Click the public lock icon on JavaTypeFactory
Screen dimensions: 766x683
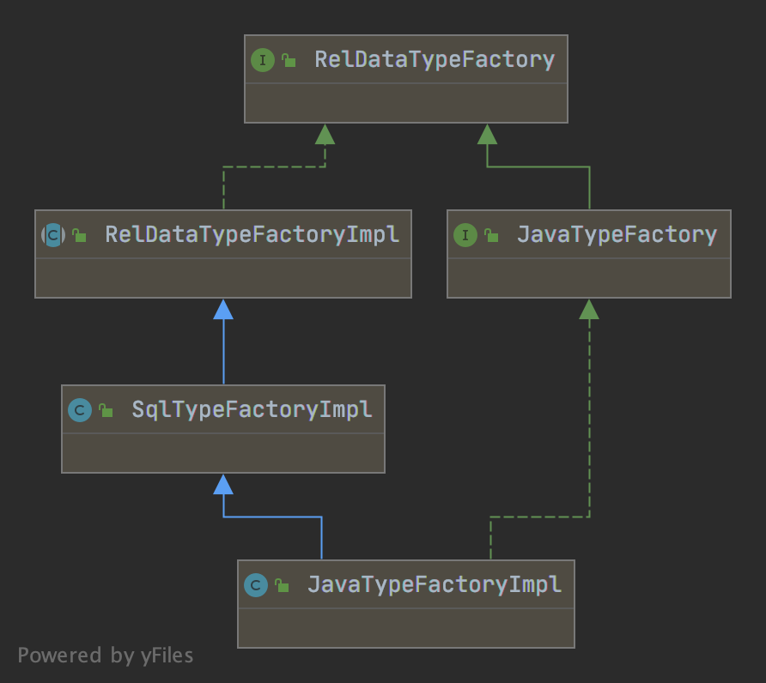click(x=491, y=236)
